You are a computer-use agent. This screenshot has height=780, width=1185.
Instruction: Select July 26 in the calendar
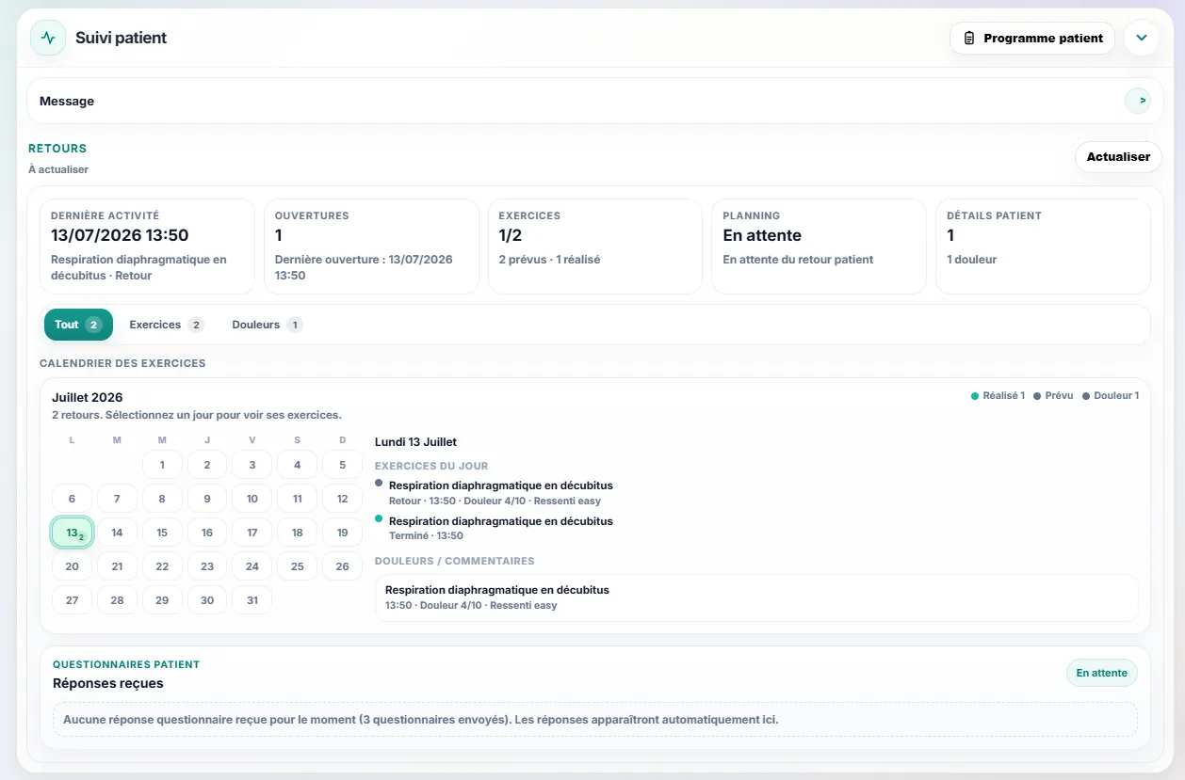343,566
